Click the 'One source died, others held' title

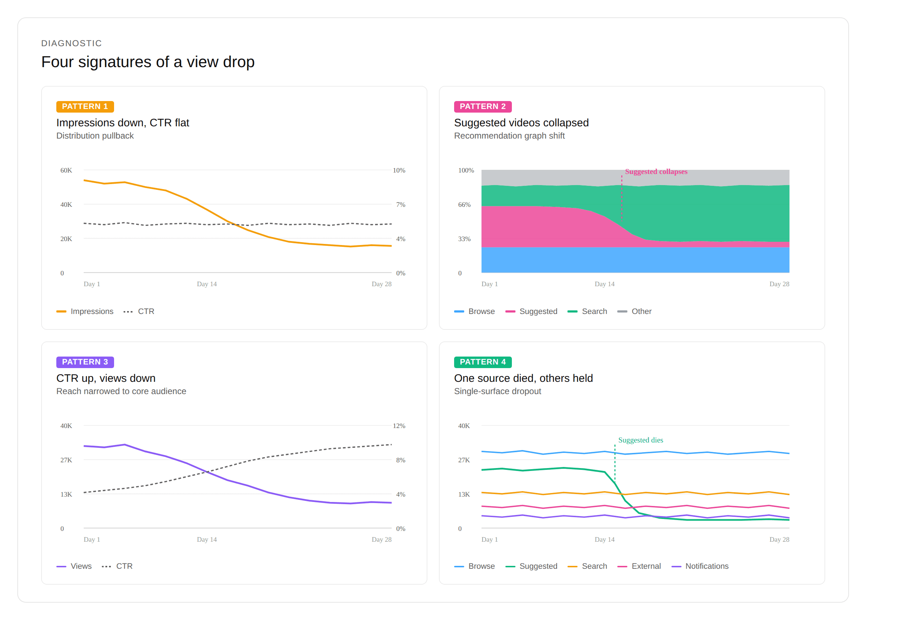[x=523, y=378]
